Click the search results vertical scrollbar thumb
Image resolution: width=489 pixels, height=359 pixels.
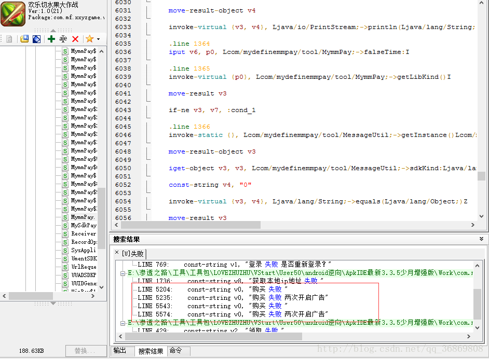(x=477, y=304)
